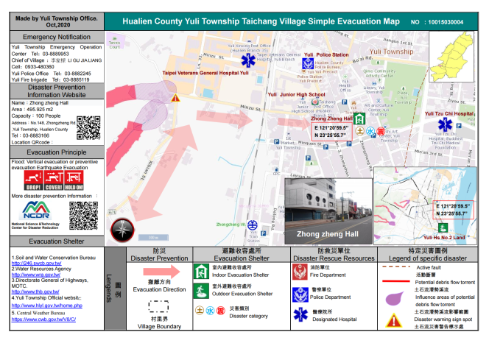Viewport: 489px width, 346px height.
Task: Click the Zhong zheng Hall photo
Action: click(326, 209)
